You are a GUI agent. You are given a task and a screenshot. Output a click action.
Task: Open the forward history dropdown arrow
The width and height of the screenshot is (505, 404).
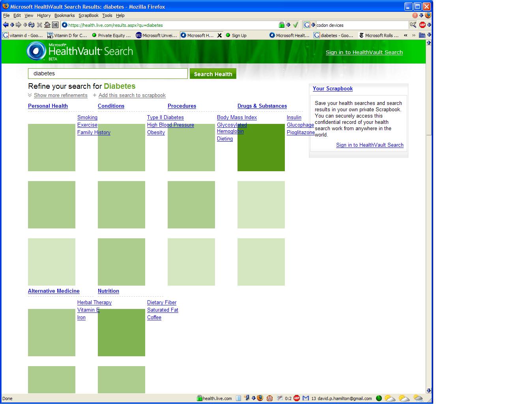pos(25,25)
